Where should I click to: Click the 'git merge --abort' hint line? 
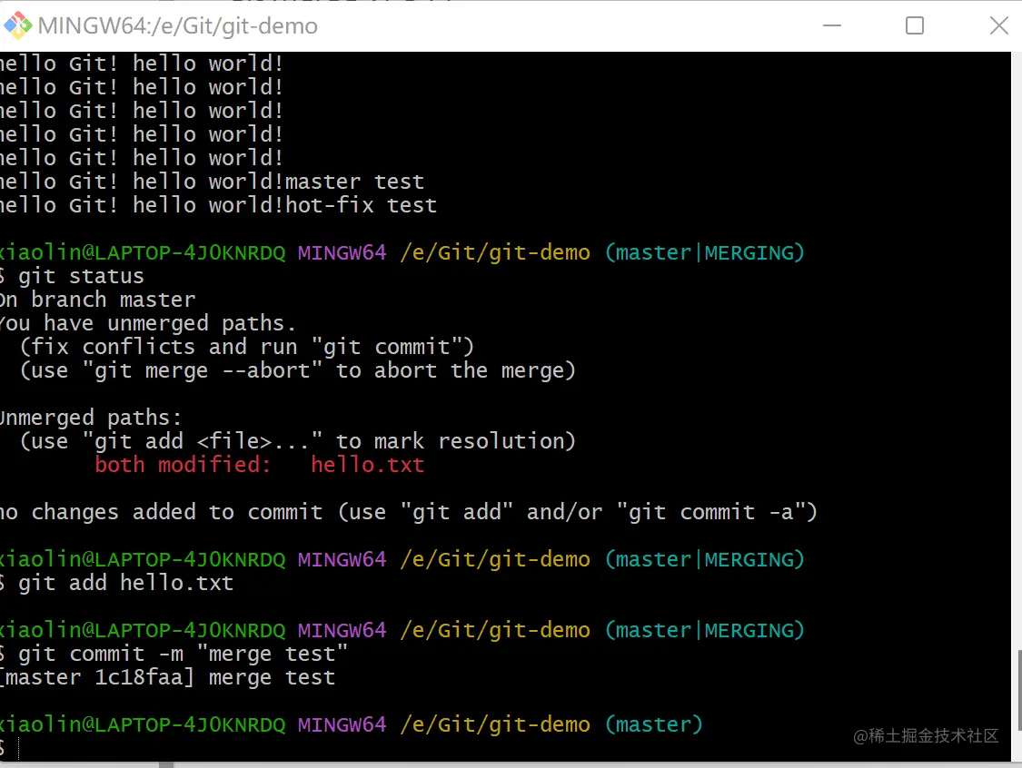click(298, 370)
